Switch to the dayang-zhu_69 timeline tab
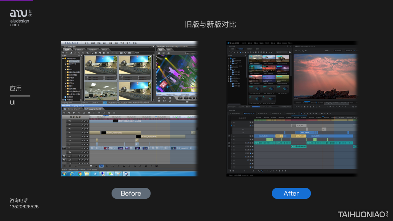This screenshot has width=393, height=221. coord(74,109)
